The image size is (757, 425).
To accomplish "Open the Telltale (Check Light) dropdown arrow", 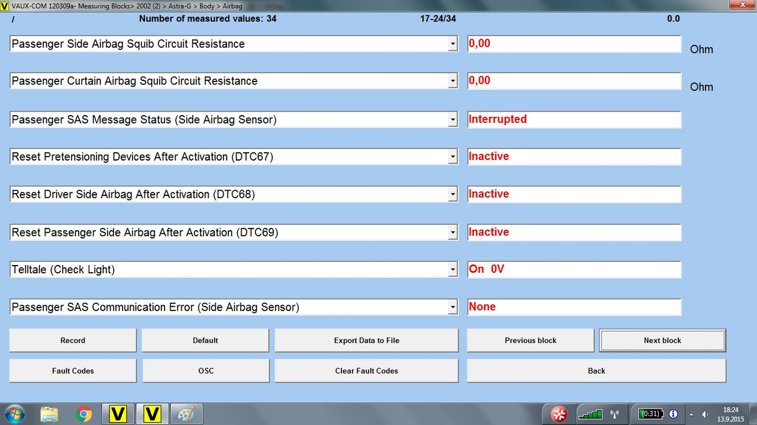I will point(453,270).
